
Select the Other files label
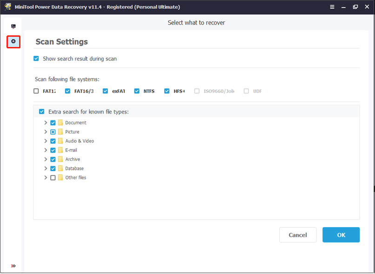(75, 177)
